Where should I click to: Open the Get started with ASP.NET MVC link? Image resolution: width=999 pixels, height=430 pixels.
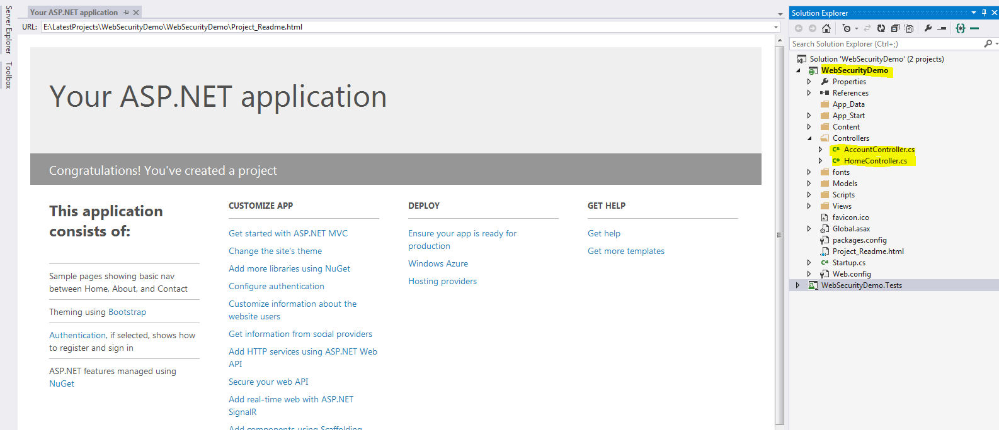click(x=288, y=233)
